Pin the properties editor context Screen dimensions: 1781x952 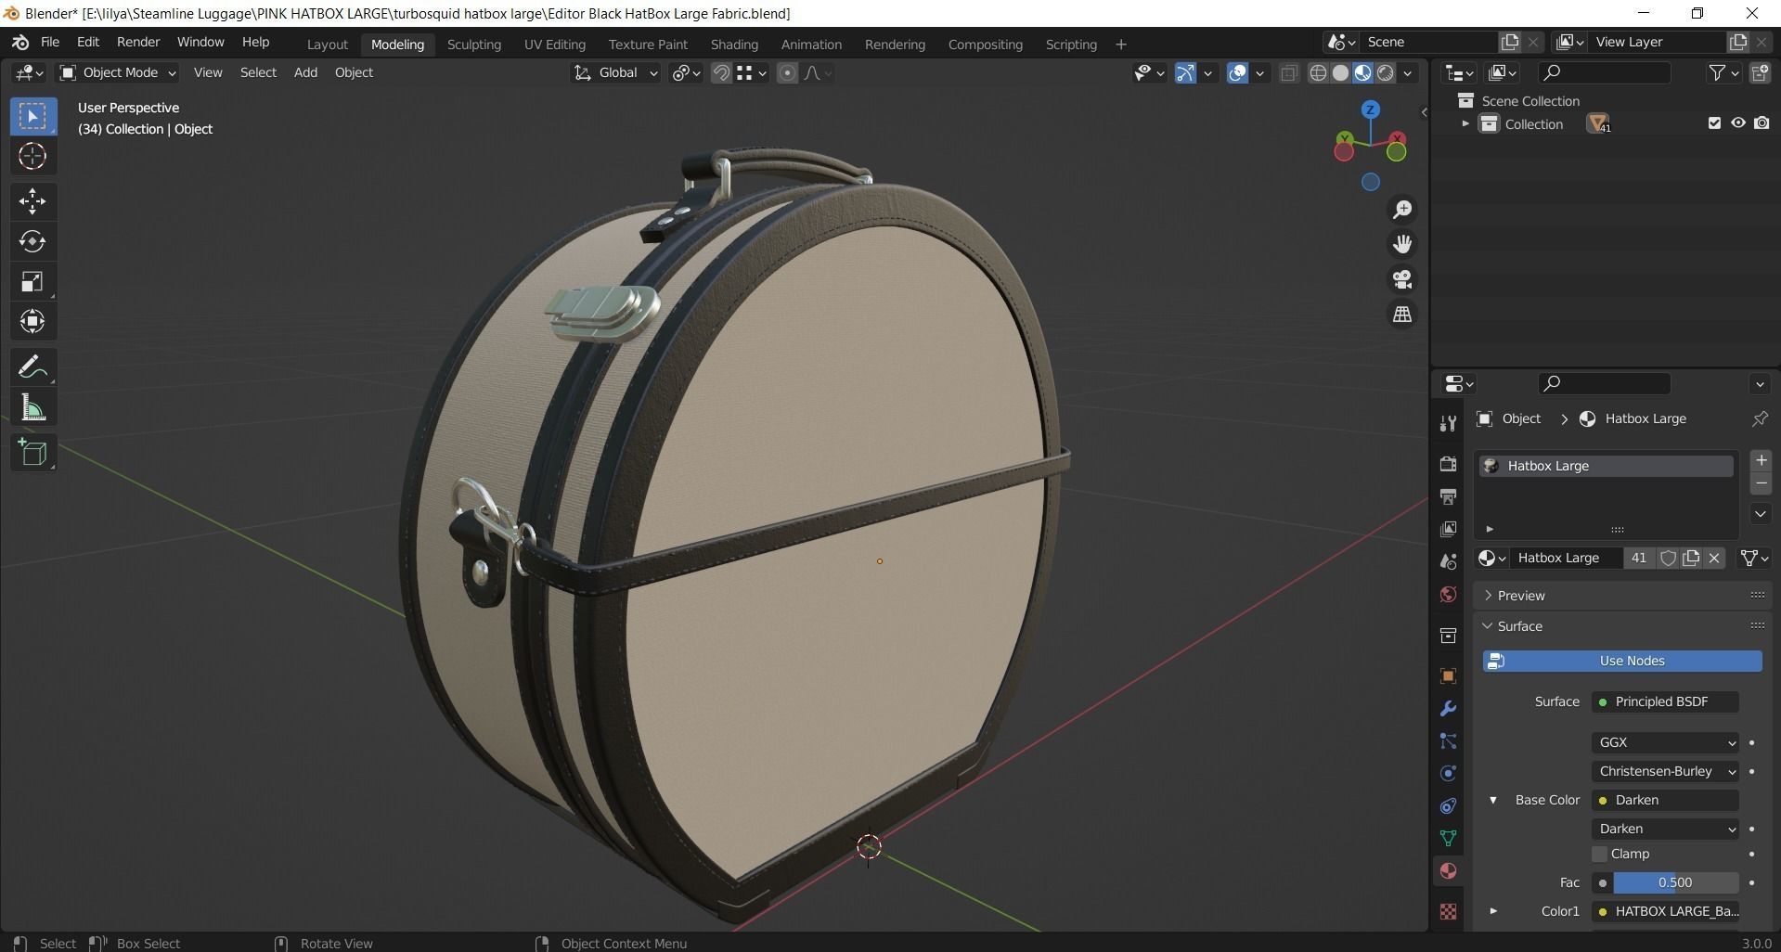1759,418
